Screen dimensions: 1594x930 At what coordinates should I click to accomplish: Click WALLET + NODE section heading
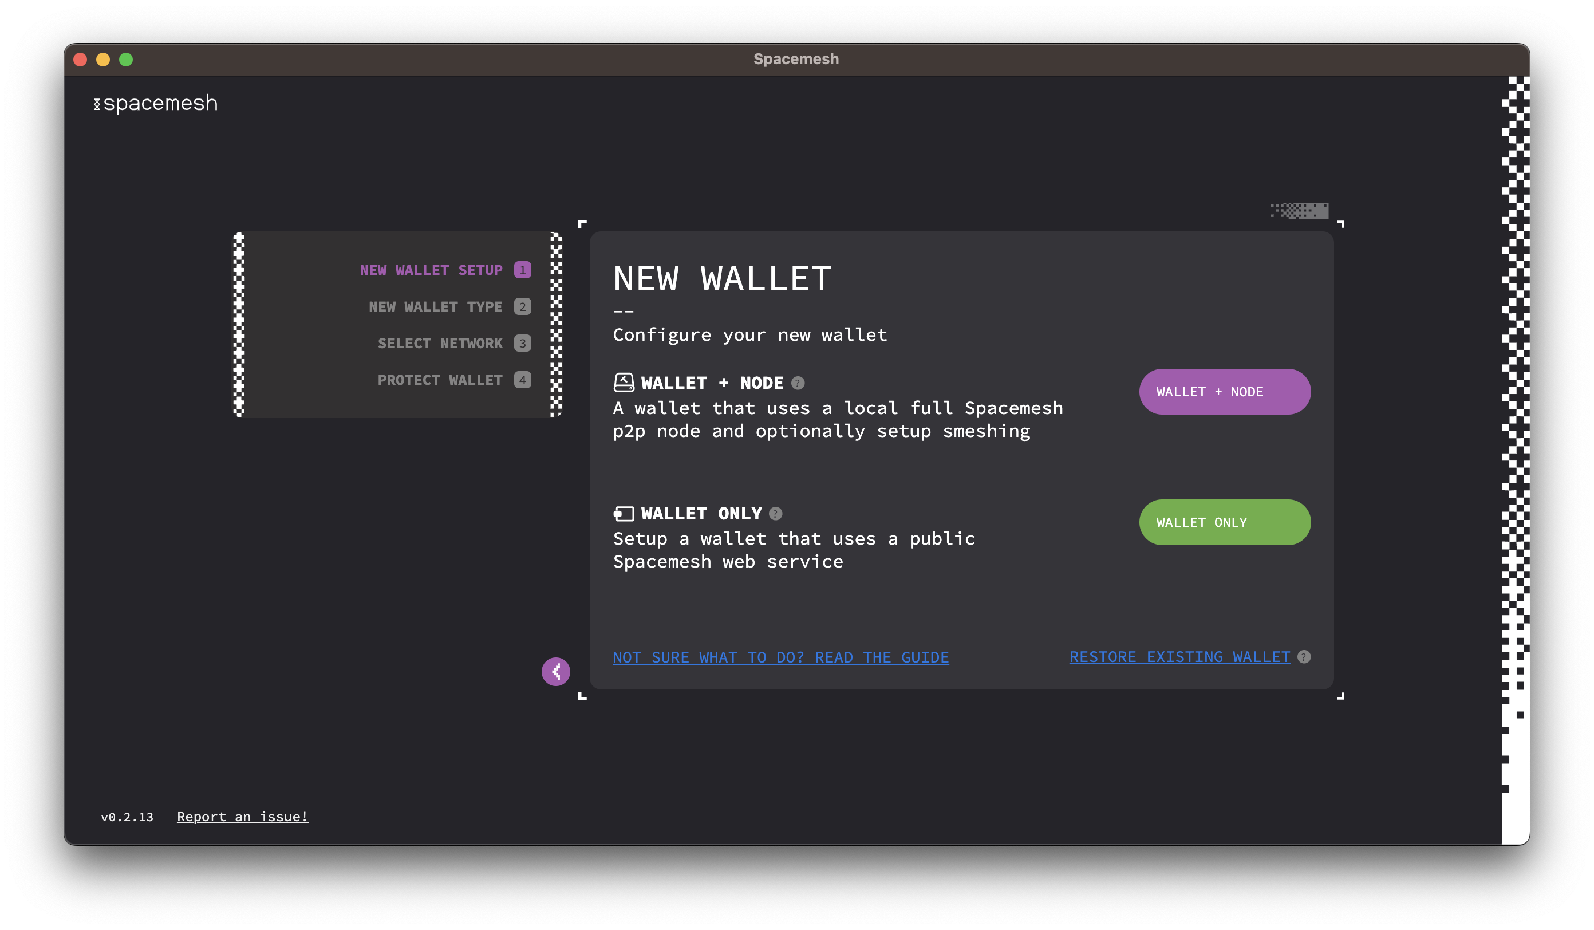712,383
